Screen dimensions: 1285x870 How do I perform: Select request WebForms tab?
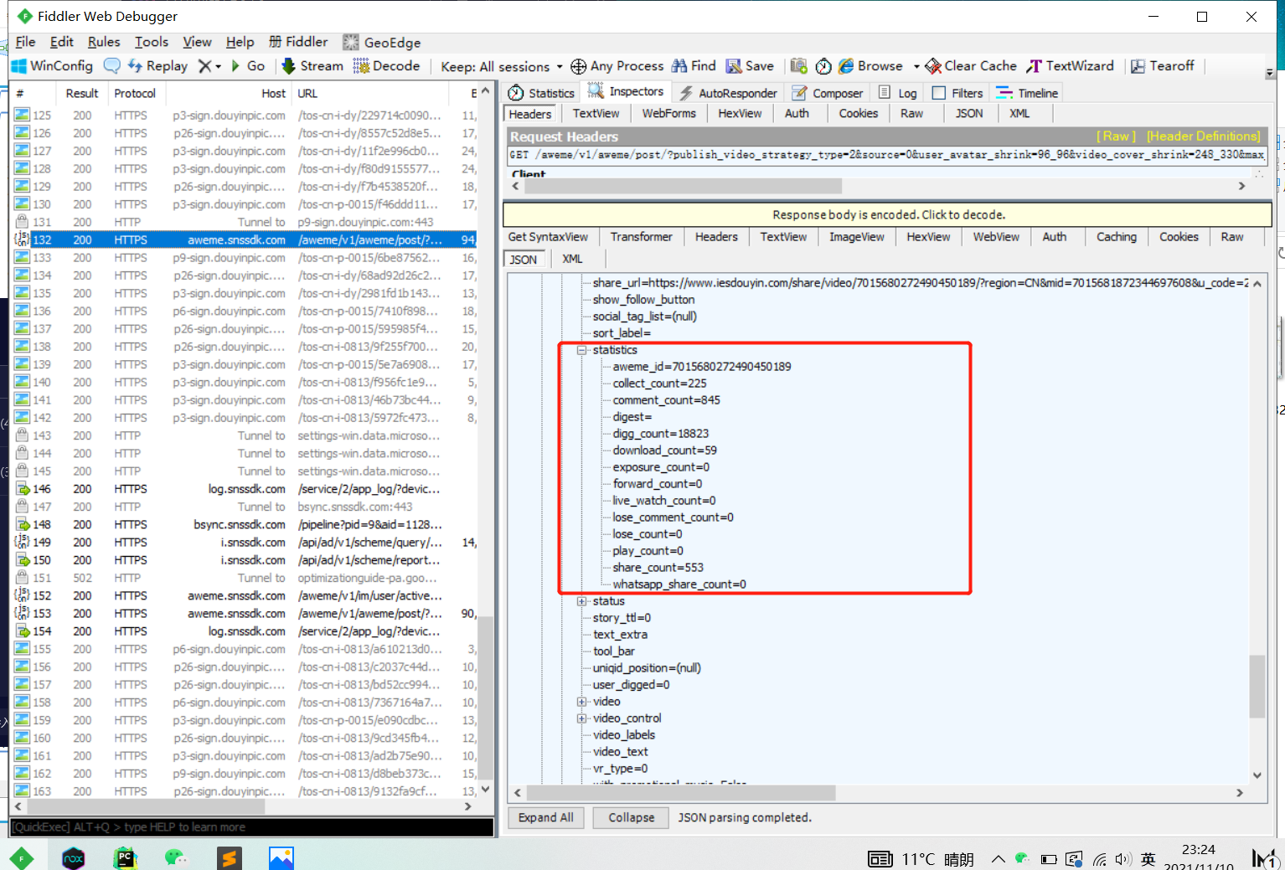669,114
